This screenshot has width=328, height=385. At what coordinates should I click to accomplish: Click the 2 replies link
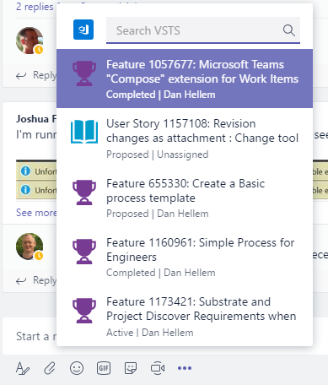[x=35, y=7]
